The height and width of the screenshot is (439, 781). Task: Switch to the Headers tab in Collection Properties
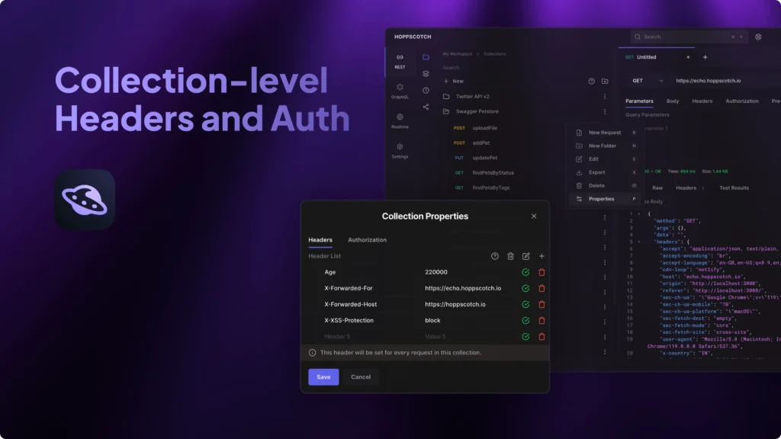point(320,240)
